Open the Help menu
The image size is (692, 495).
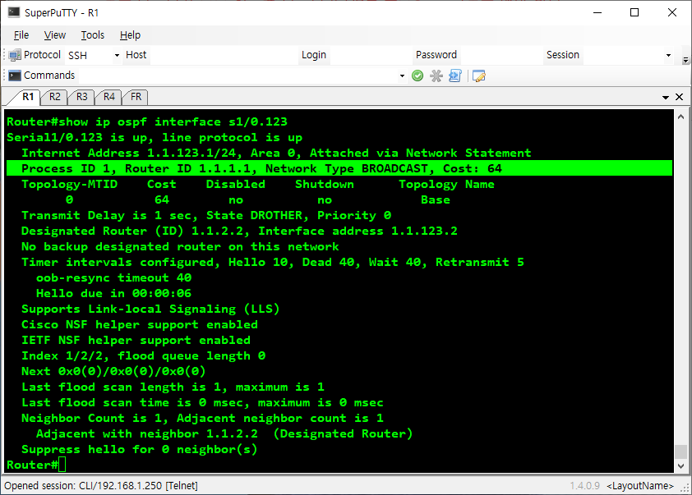click(x=130, y=35)
